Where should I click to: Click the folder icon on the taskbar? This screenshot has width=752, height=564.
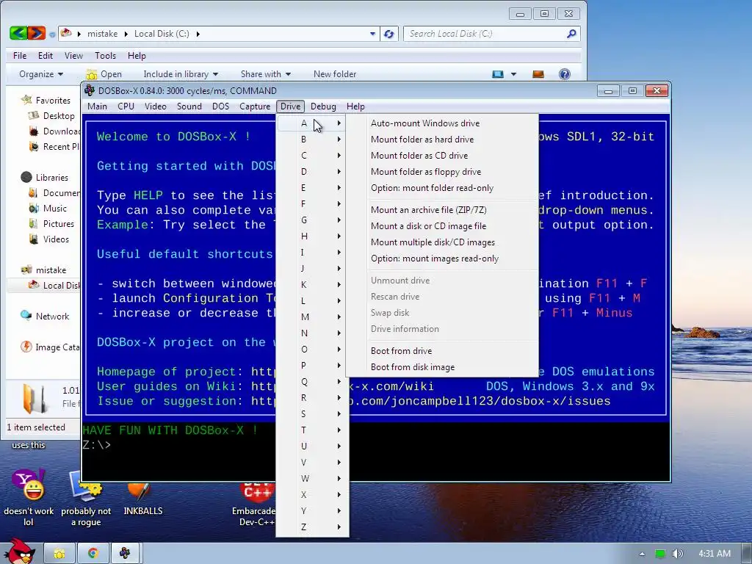(59, 554)
